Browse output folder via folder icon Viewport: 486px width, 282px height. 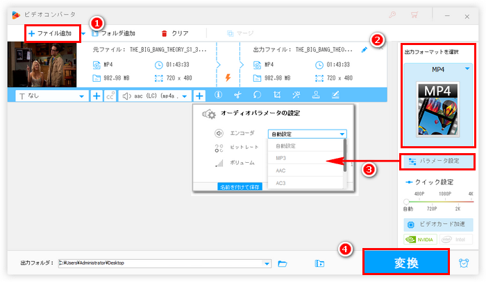coord(283,263)
